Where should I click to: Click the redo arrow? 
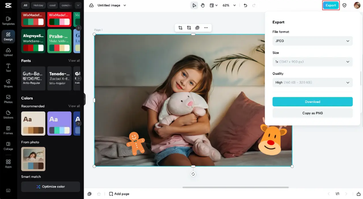(254, 5)
